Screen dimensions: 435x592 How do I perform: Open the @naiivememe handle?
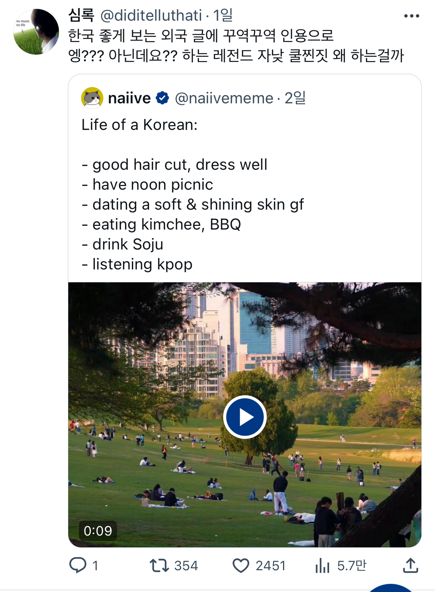[224, 98]
